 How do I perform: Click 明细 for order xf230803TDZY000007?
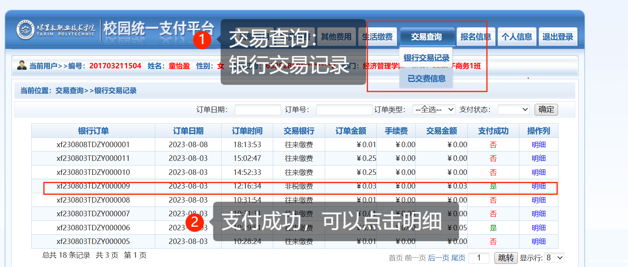point(539,214)
